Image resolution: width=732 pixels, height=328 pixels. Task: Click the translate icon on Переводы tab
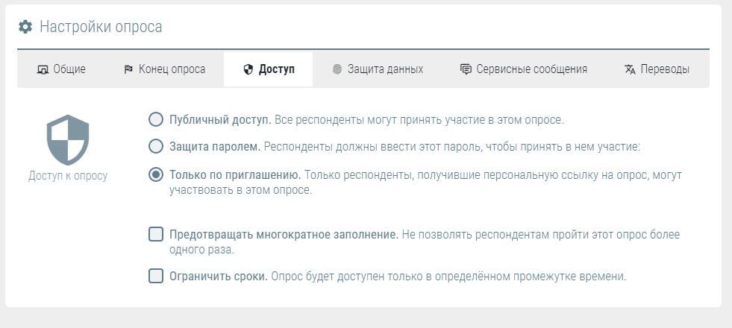click(630, 70)
